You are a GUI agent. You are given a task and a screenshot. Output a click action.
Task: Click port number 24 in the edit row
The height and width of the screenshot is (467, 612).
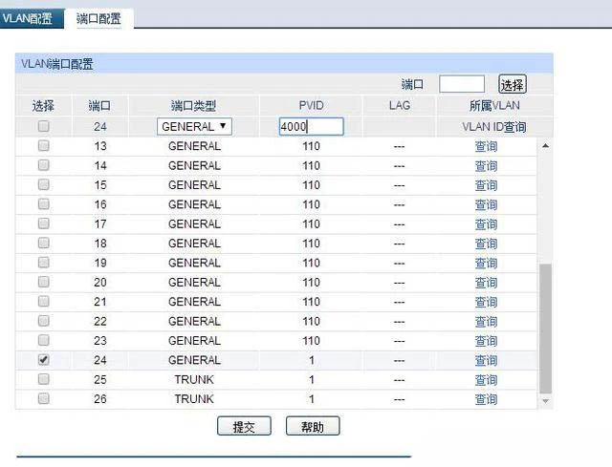(x=100, y=127)
